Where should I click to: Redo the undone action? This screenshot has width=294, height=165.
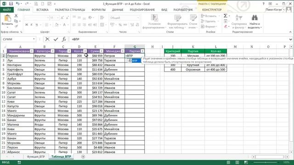(x=27, y=4)
